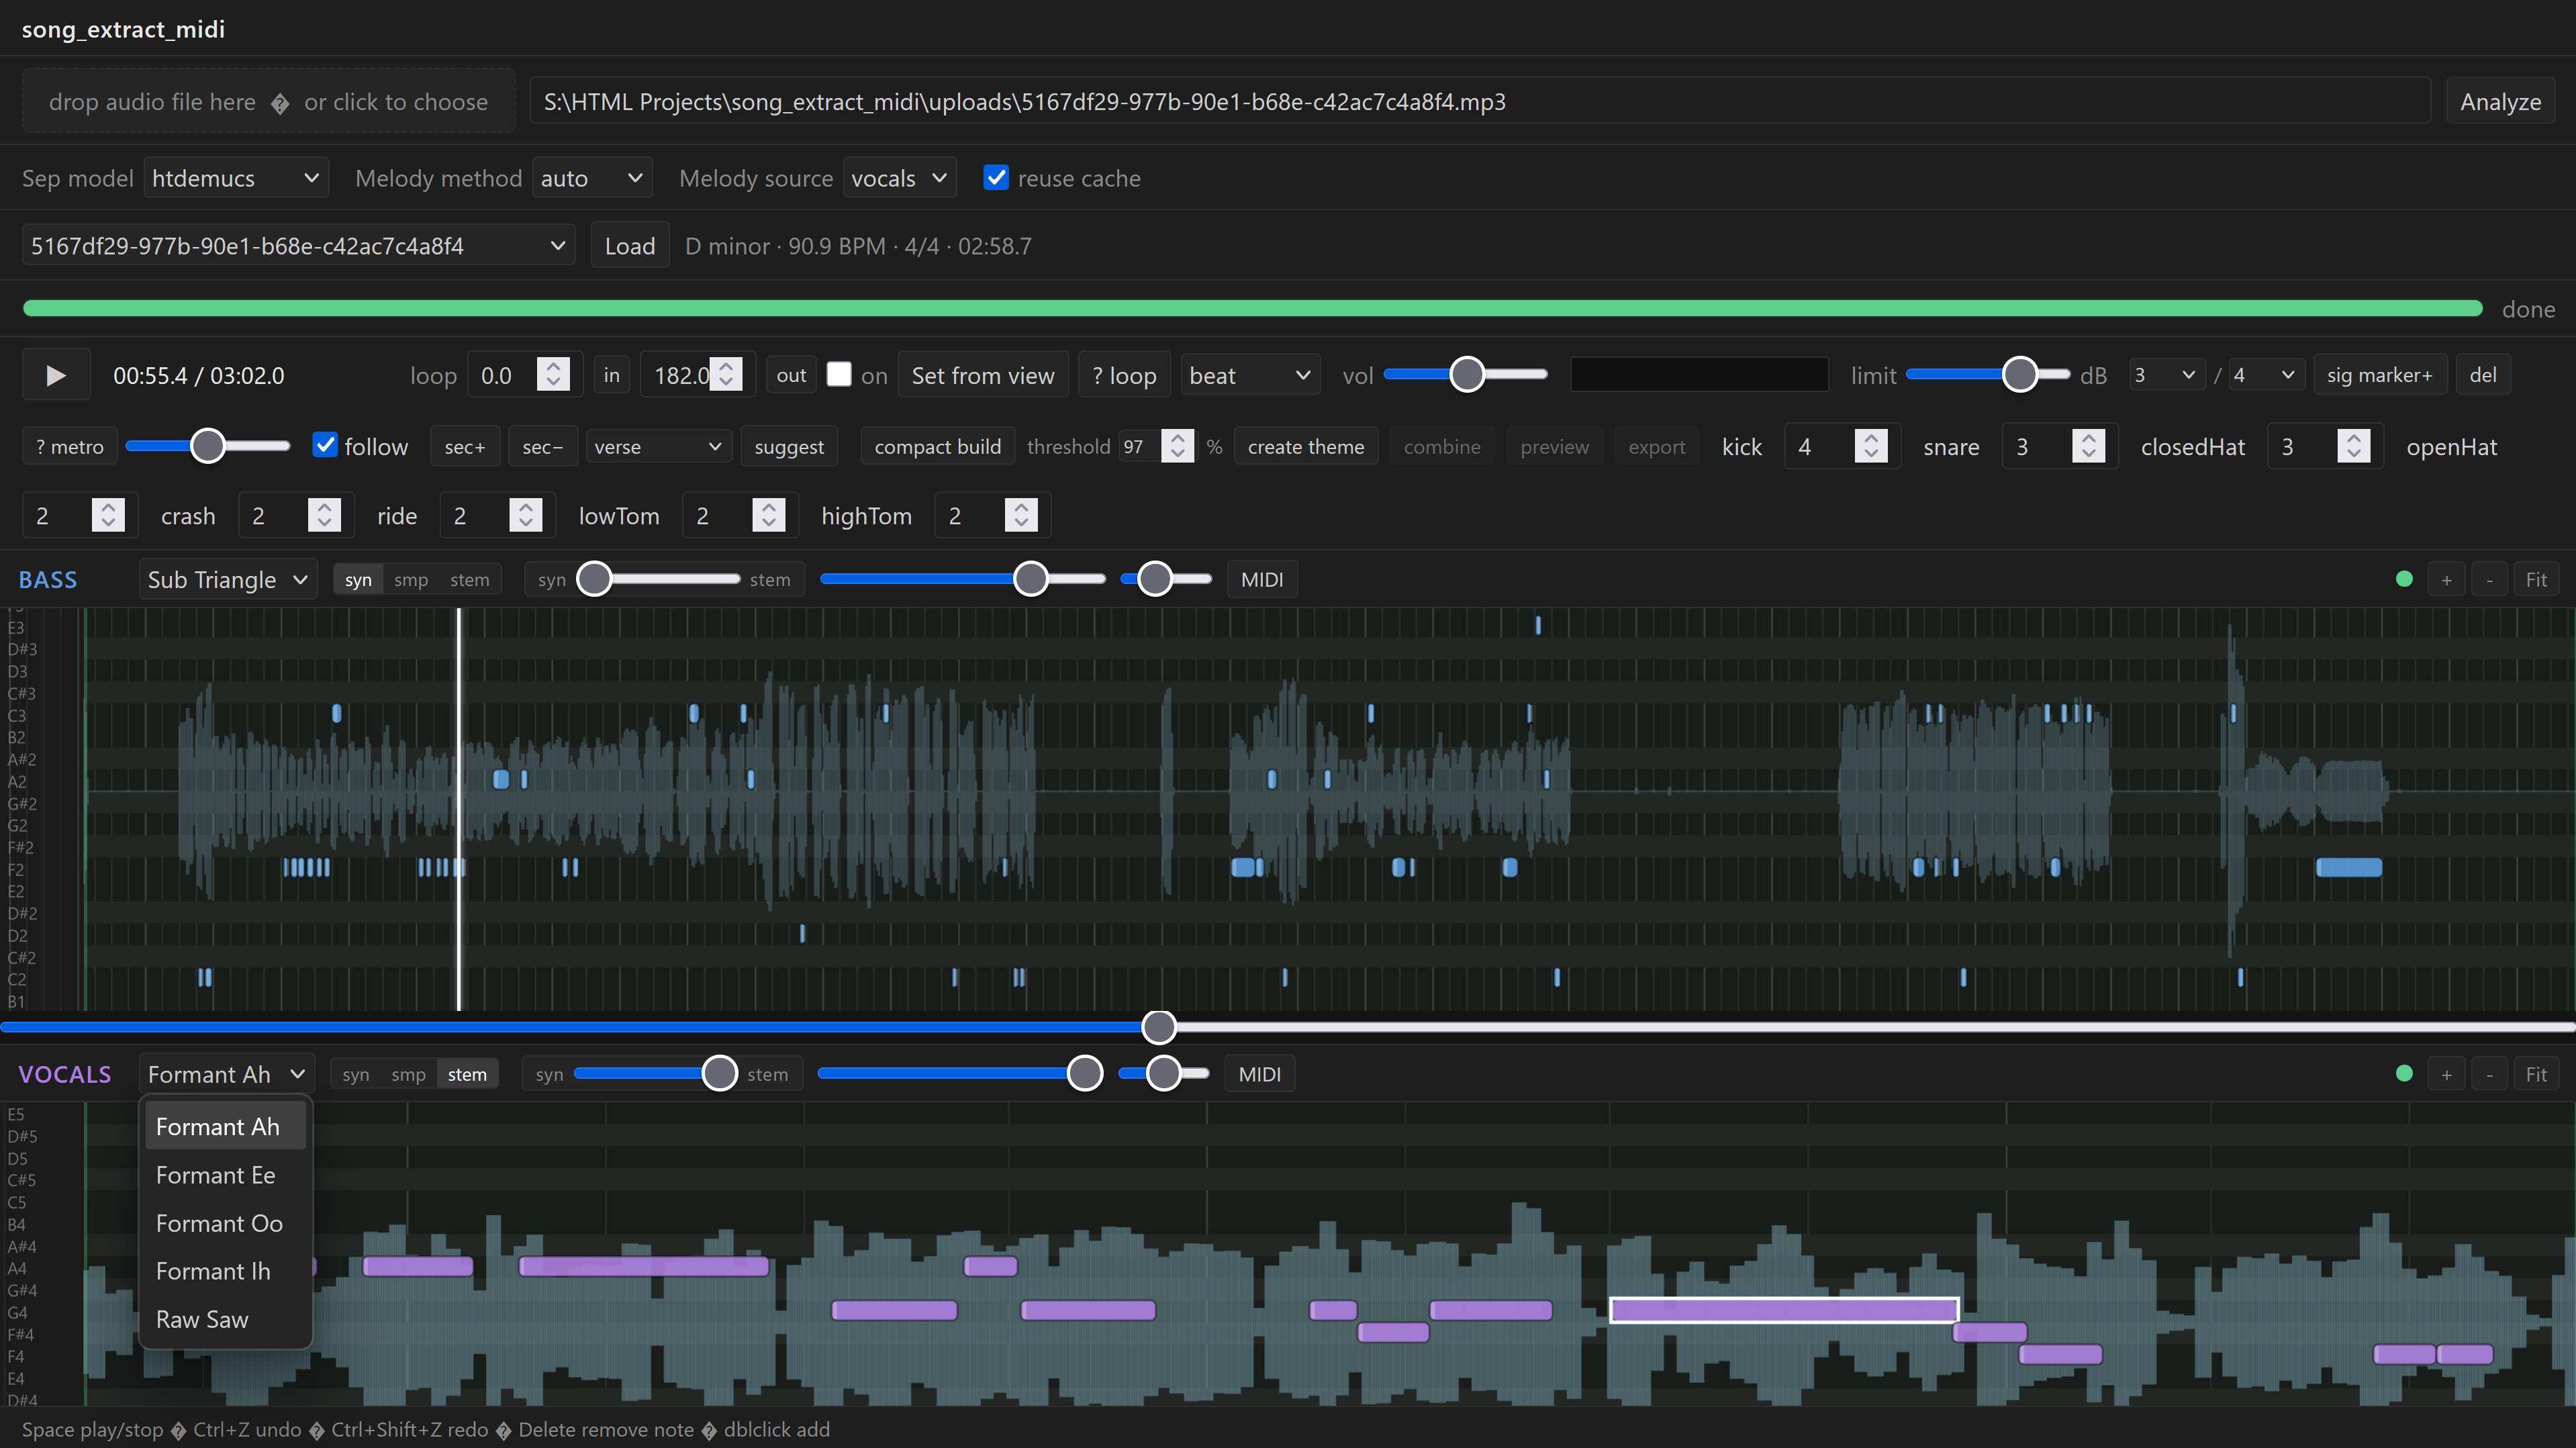Select the BASS 'smp' mode tab
Screen dimensions: 2576x1448
coord(411,580)
